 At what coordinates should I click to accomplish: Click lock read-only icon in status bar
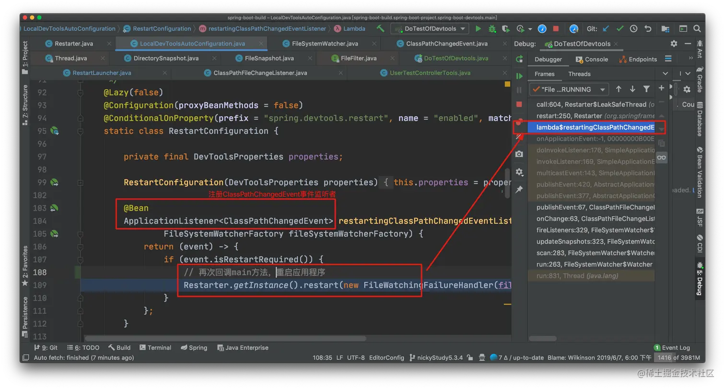tap(470, 358)
